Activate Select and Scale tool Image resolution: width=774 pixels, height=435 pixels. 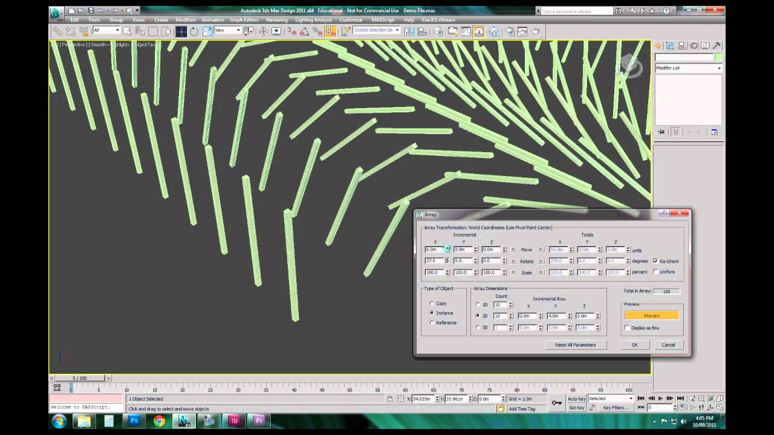point(207,31)
